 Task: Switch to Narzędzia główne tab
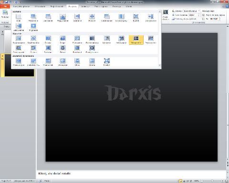point(21,7)
